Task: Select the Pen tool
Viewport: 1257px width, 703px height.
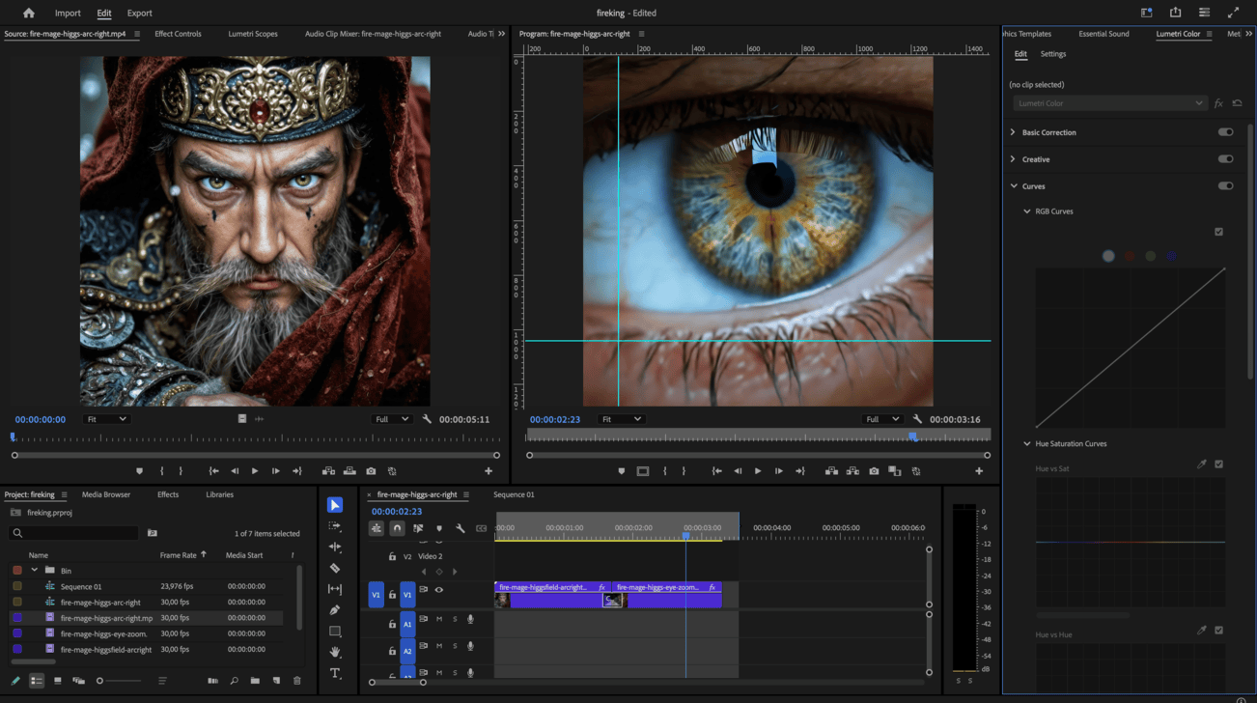Action: [335, 610]
